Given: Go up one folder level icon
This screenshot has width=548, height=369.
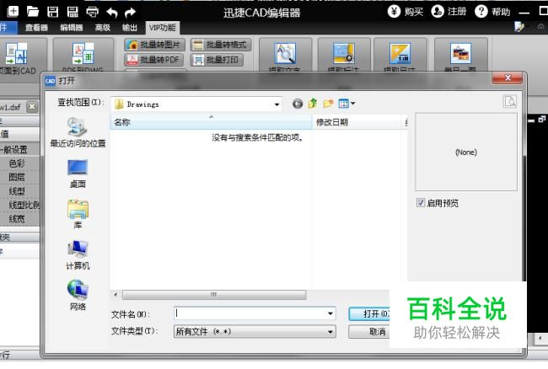Looking at the screenshot, I should point(313,104).
